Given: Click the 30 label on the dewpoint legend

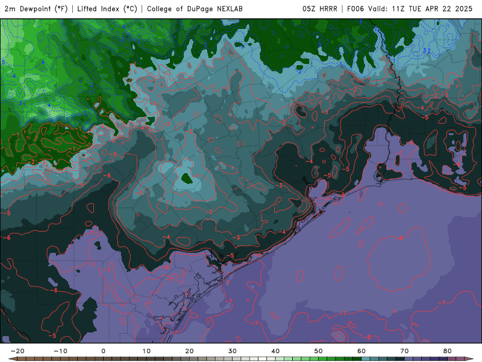Looking at the screenshot, I should point(233,351).
